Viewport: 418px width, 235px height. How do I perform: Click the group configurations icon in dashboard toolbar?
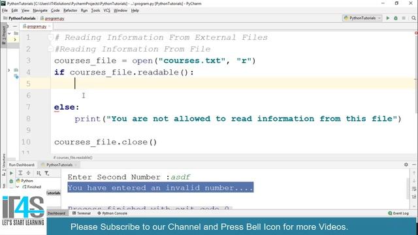tap(39, 173)
